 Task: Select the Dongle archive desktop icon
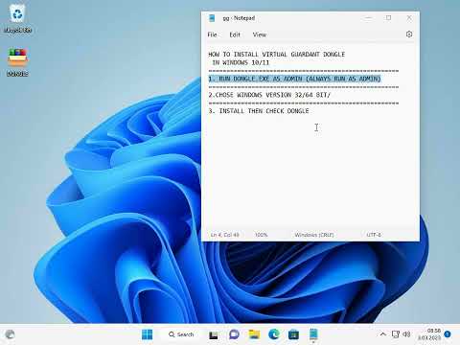tap(17, 62)
